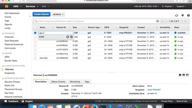Open the AWS dropdown menu

point(17,6)
